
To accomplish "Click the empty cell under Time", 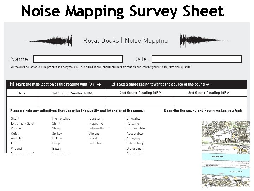I will (22, 102).
